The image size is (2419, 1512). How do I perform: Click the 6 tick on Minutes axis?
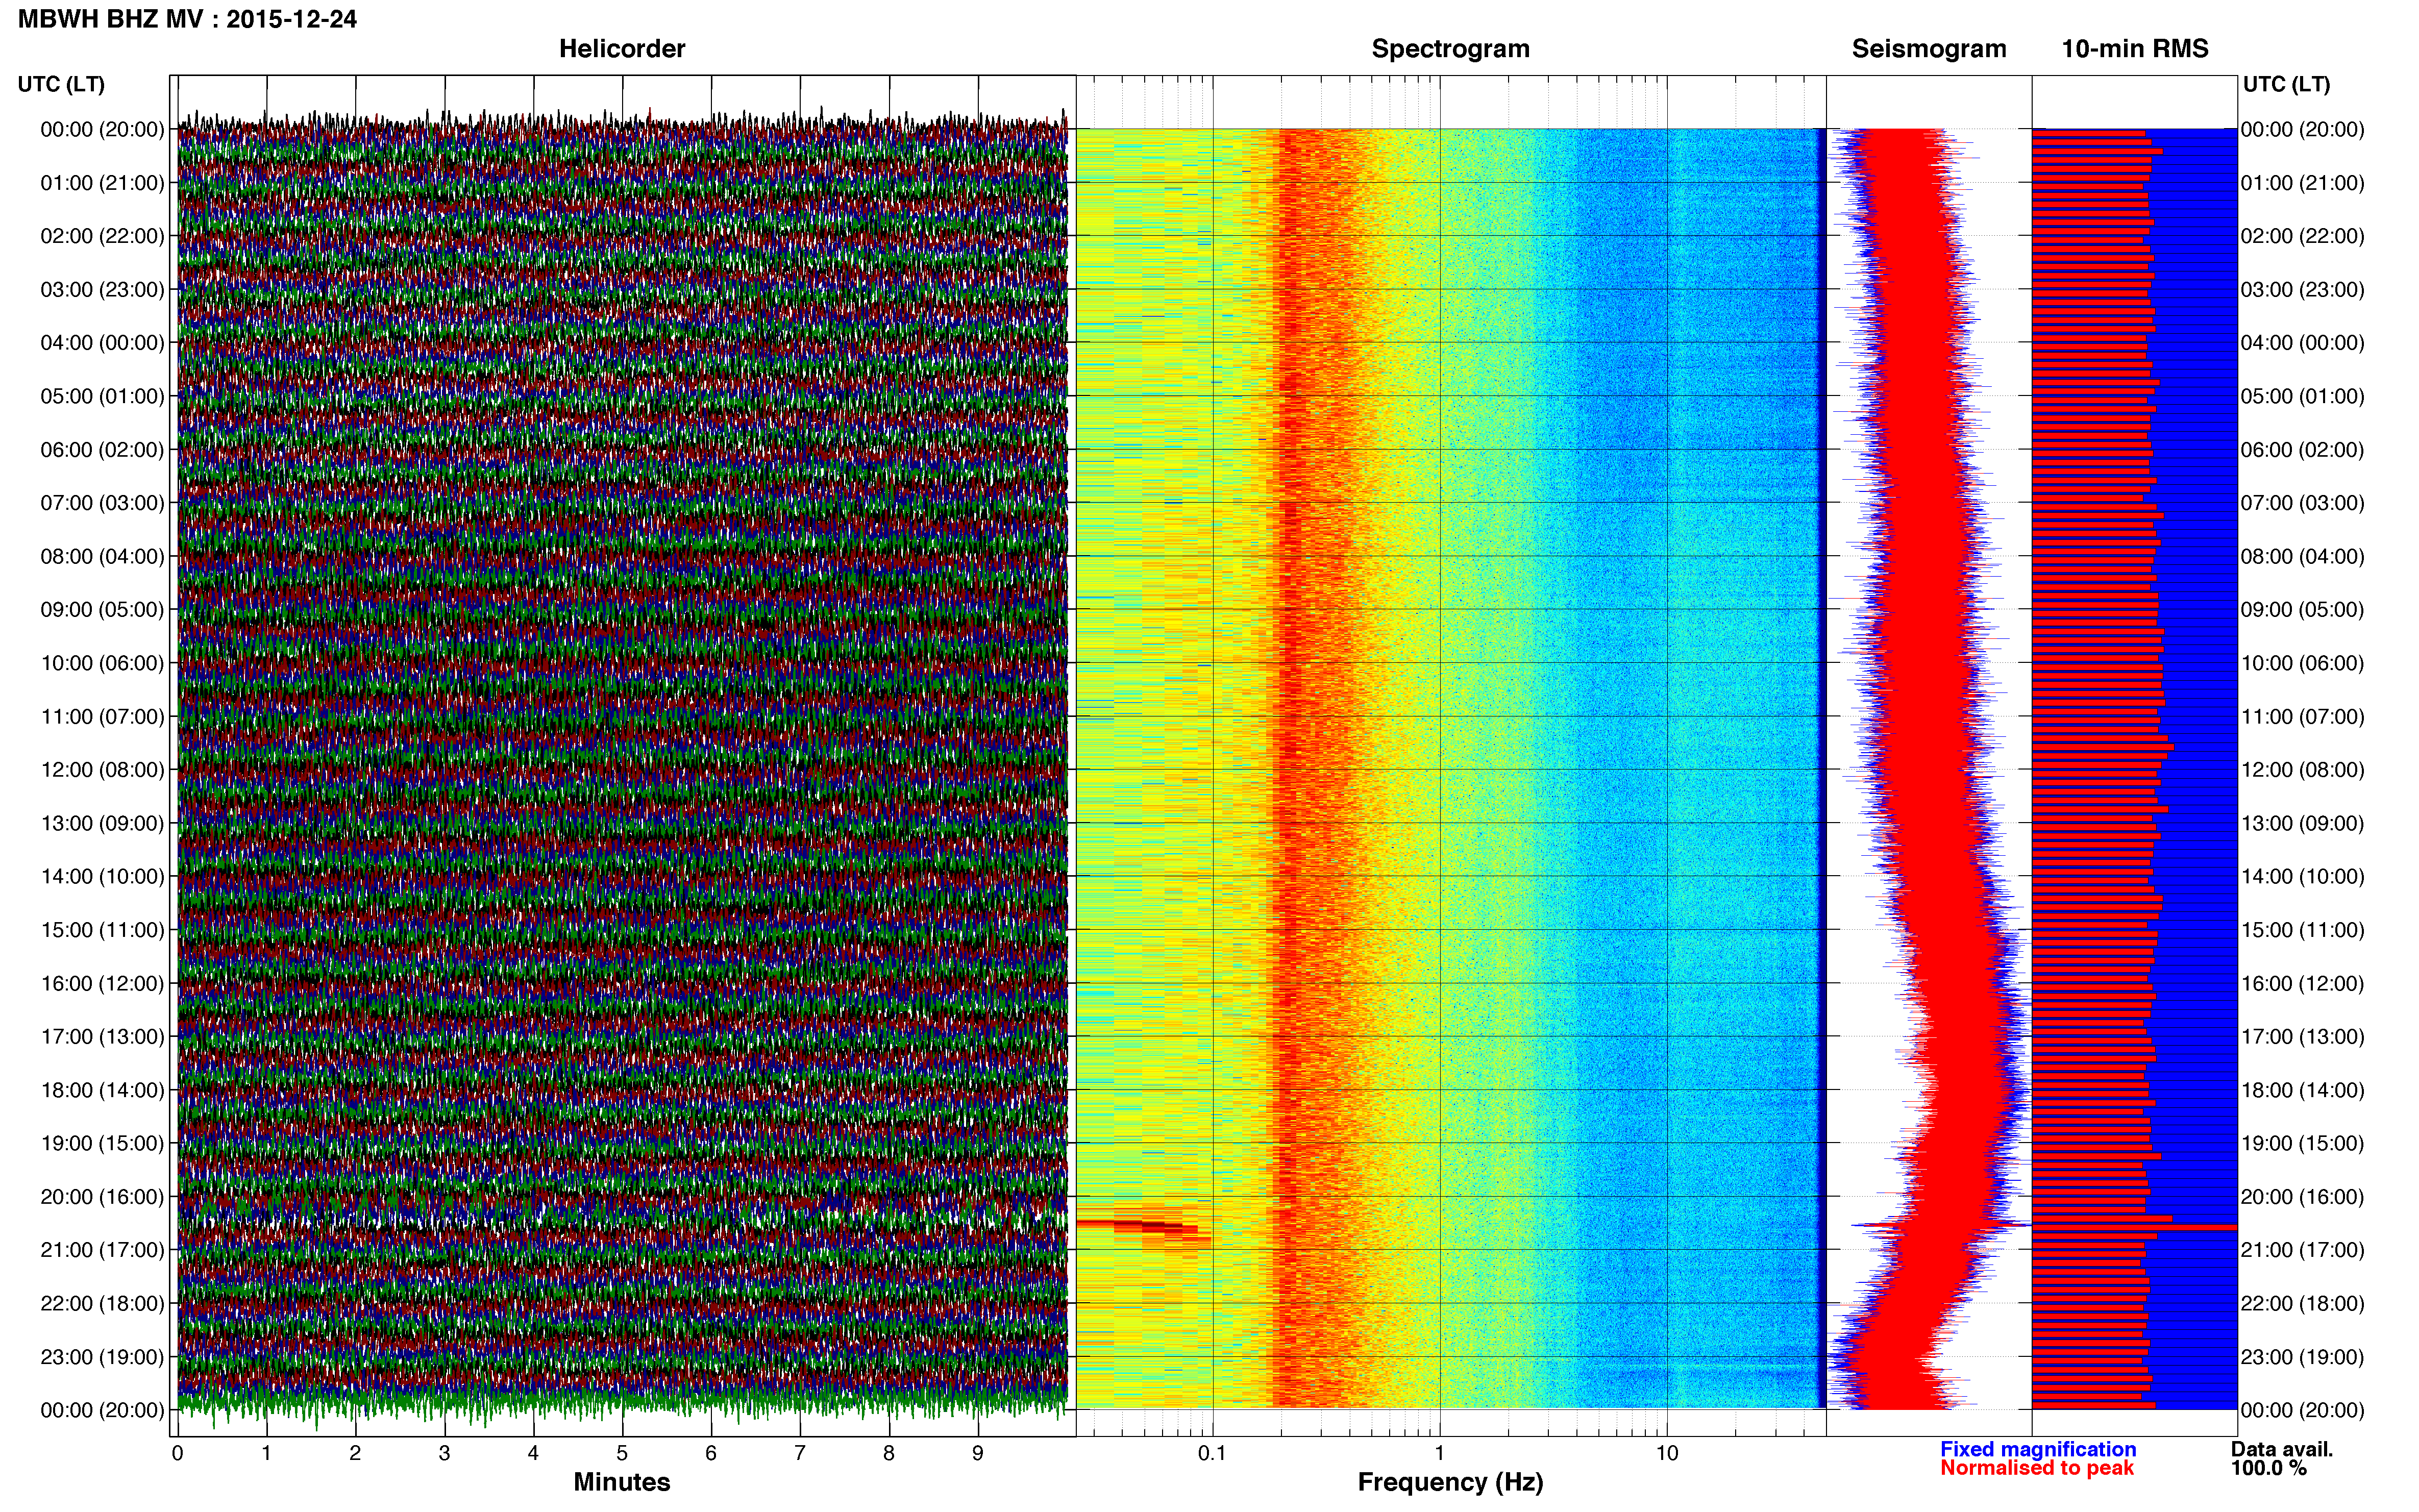coord(711,1453)
